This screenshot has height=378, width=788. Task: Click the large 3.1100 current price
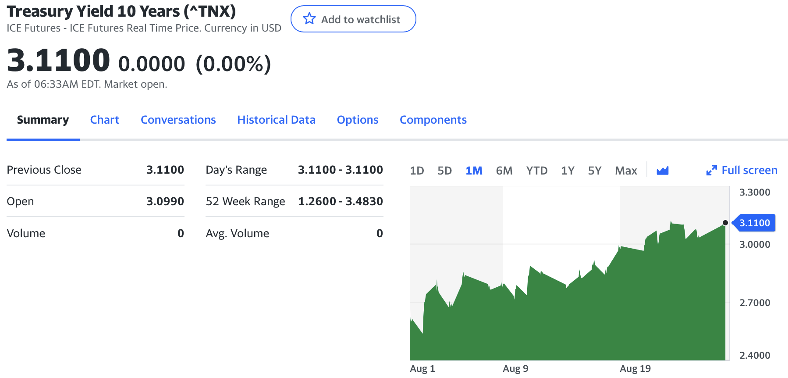tap(58, 60)
